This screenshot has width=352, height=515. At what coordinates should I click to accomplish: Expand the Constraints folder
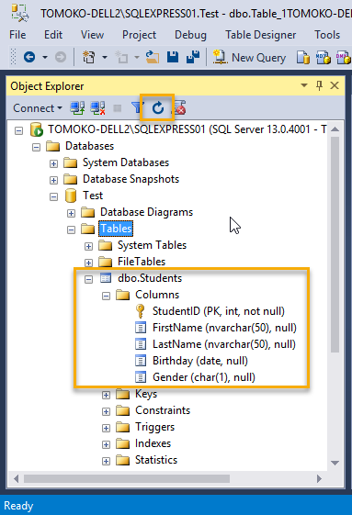[x=106, y=411]
